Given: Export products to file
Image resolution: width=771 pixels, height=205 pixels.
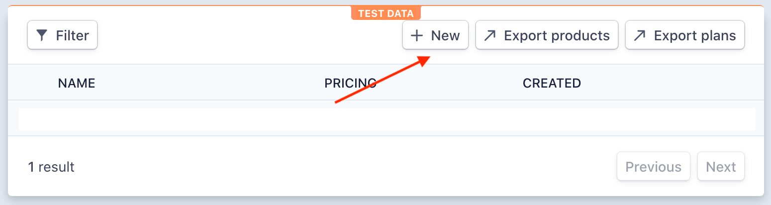Looking at the screenshot, I should (x=547, y=35).
